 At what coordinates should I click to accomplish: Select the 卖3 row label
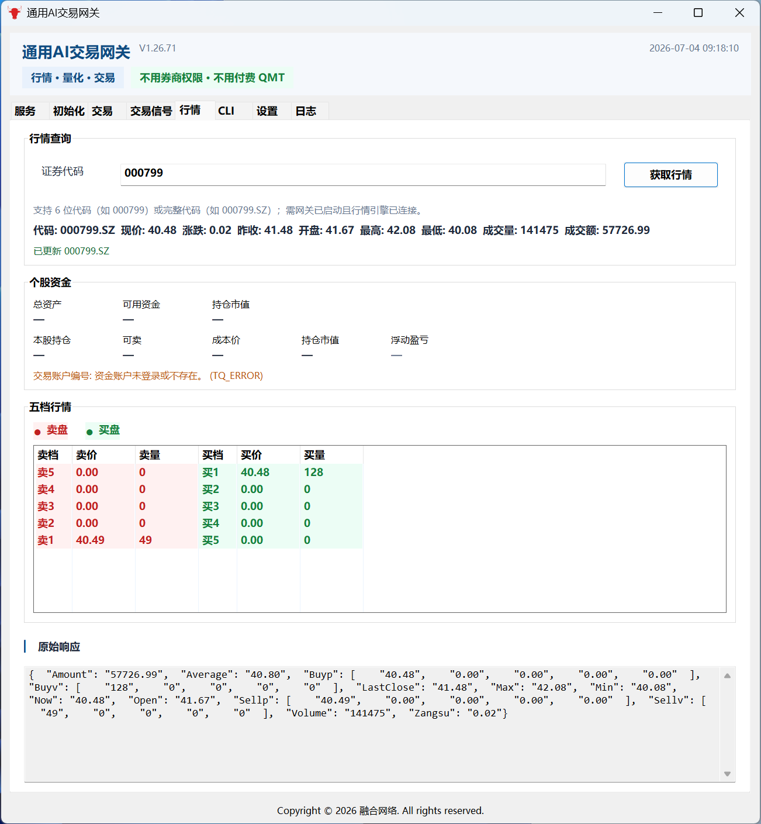pos(46,506)
